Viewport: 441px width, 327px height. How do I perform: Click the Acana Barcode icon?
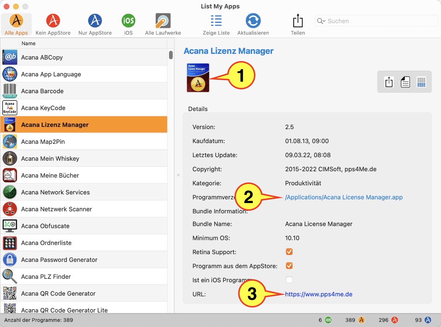coord(10,91)
